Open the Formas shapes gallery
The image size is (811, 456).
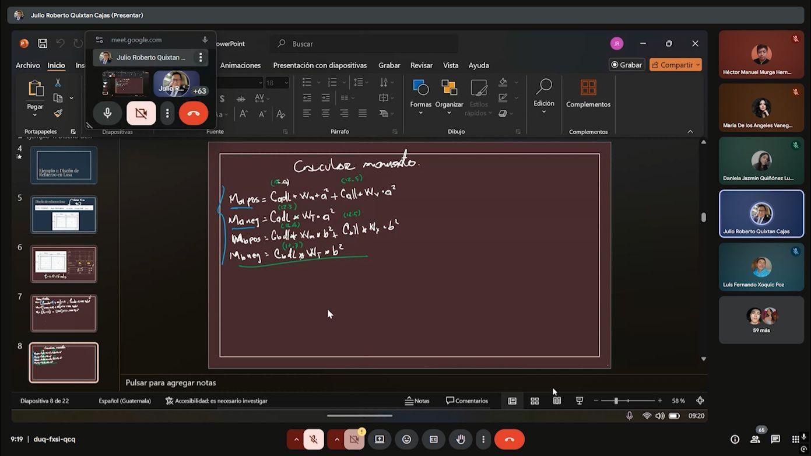pos(420,94)
